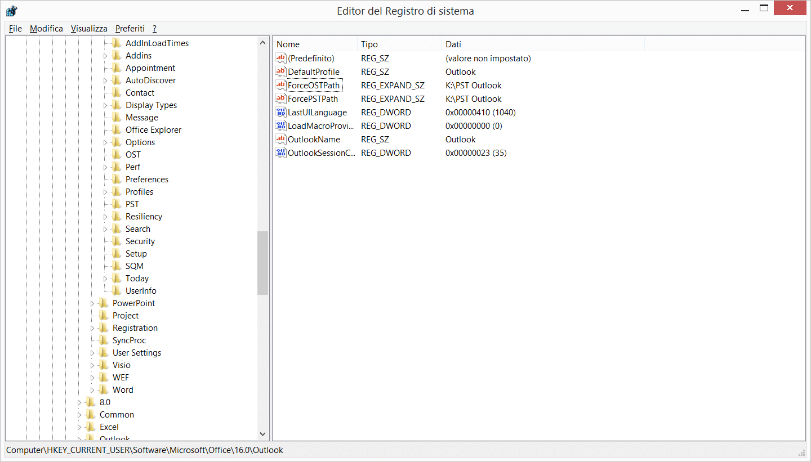Click the string icon of ForcePSTPath value
The image size is (811, 462).
point(281,98)
